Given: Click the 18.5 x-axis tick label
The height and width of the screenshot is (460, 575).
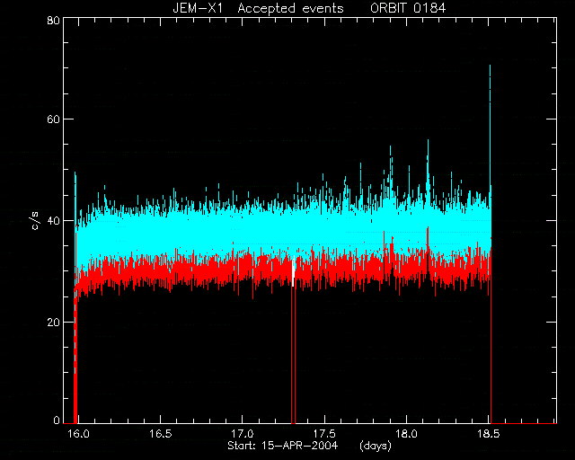Looking at the screenshot, I should [490, 434].
